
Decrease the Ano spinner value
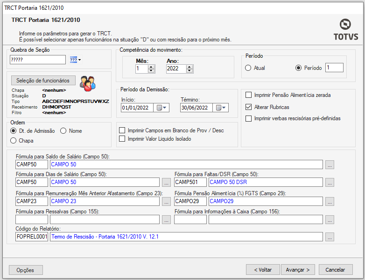pyautogui.click(x=190, y=71)
